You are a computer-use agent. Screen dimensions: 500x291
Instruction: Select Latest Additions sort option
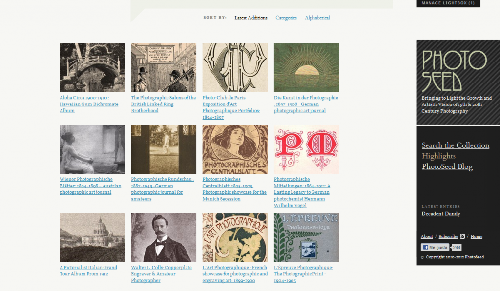tap(251, 18)
